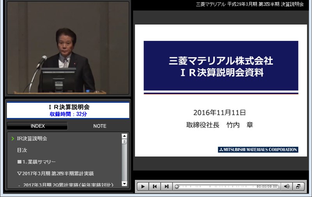This screenshot has width=312, height=197.
Task: Click the header title 三菱マテリアル 平成29年3月期
Action: [250, 4]
